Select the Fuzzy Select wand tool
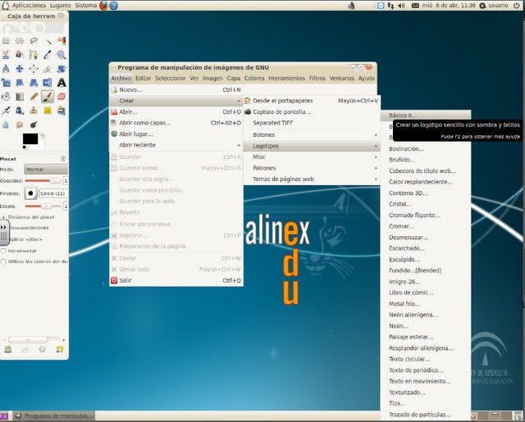The height and width of the screenshot is (422, 525). [x=48, y=41]
